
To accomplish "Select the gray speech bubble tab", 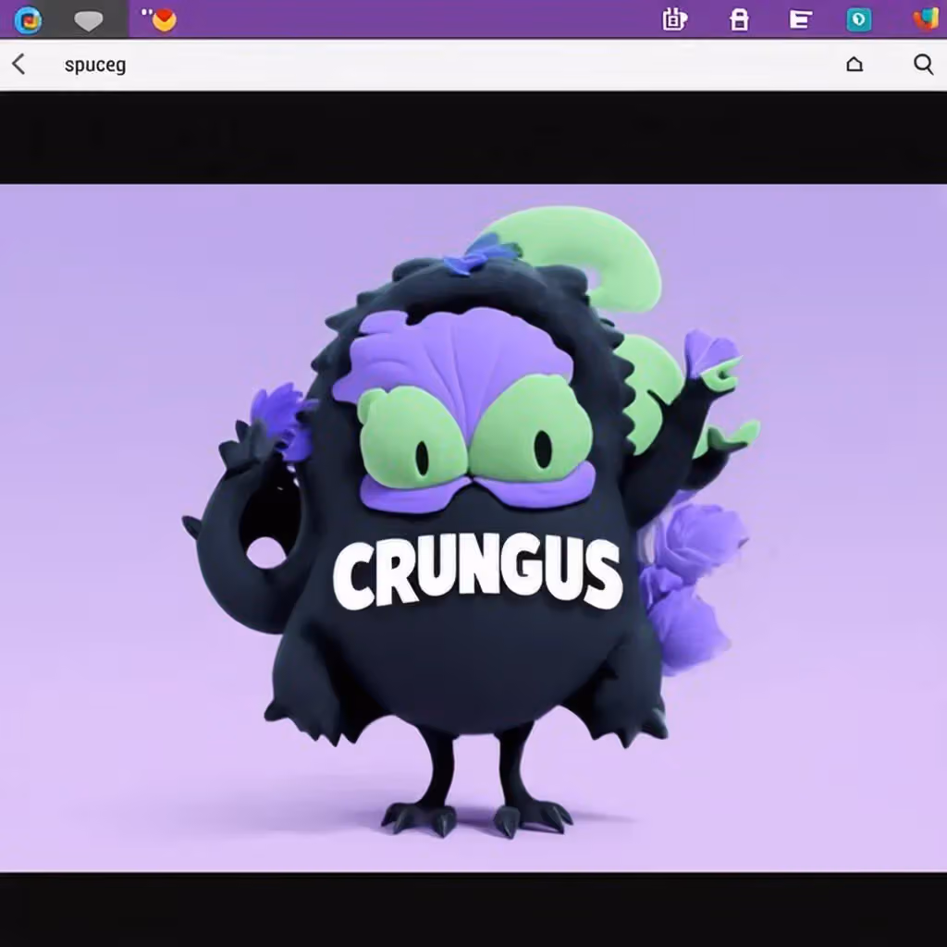I will point(88,20).
